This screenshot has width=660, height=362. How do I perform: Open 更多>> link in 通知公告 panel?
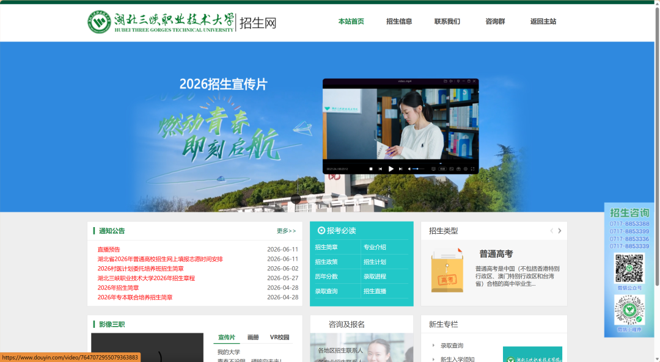(286, 231)
